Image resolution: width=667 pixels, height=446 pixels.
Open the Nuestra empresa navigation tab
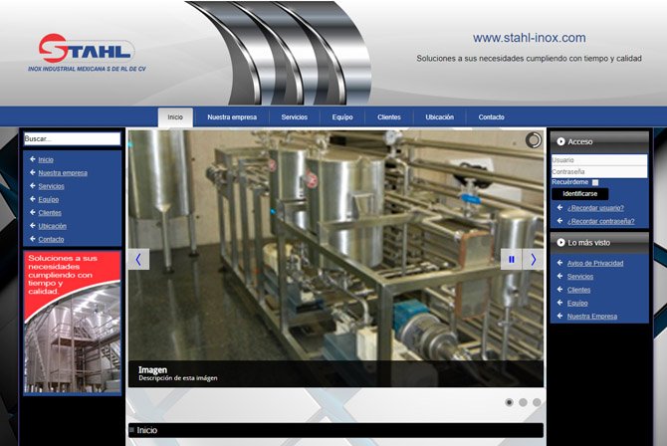(x=232, y=117)
